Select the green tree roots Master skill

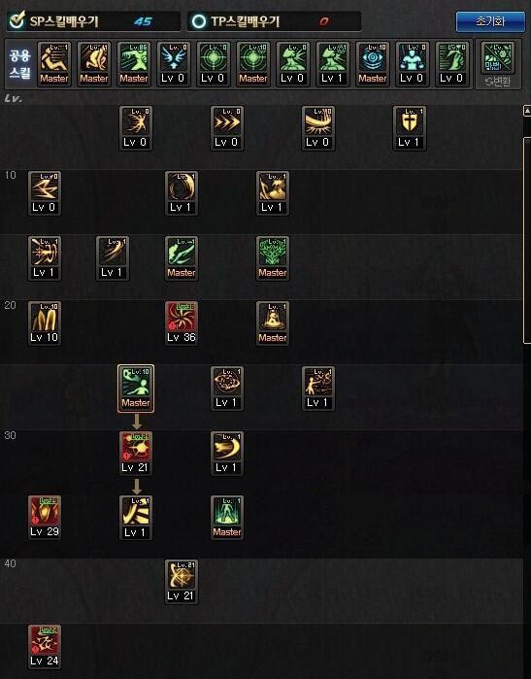click(272, 258)
